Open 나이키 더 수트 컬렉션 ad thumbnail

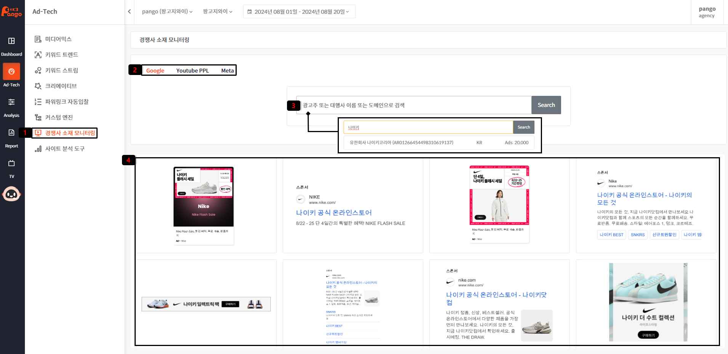(648, 302)
